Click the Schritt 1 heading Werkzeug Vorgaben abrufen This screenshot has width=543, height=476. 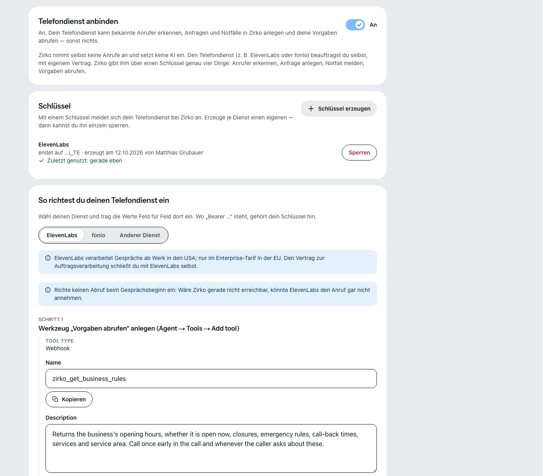tap(139, 328)
